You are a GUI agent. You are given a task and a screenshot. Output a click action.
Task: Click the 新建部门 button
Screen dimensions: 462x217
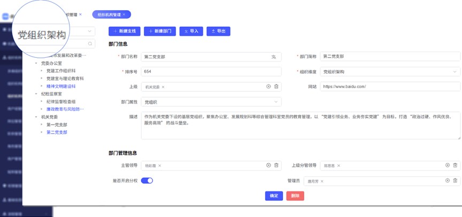160,32
